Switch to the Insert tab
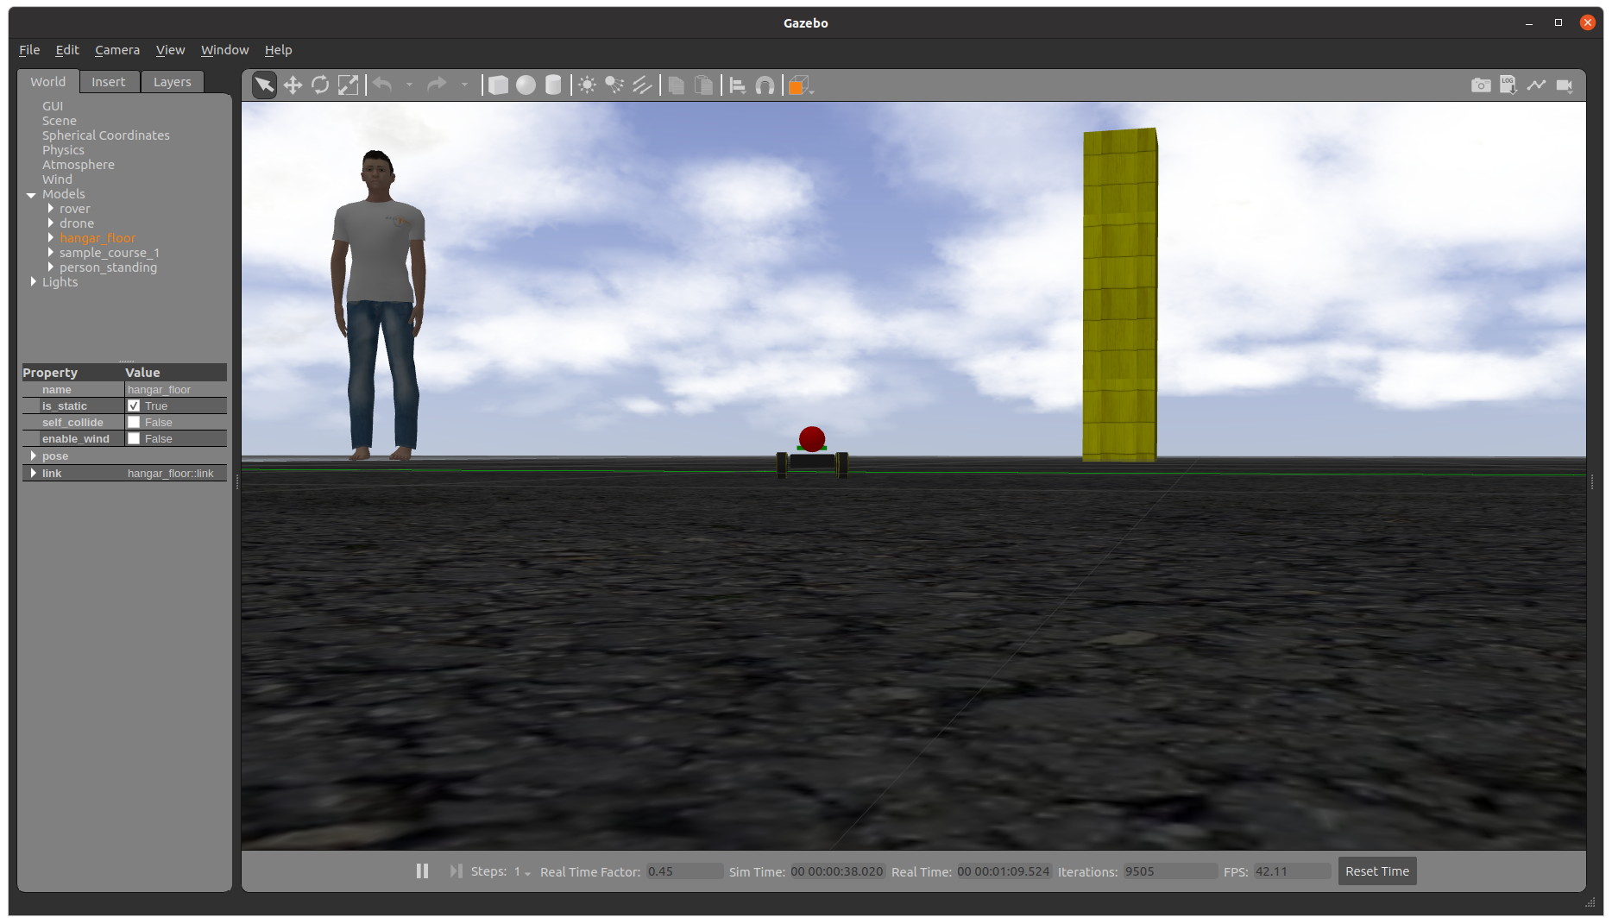1612x924 pixels. [109, 82]
